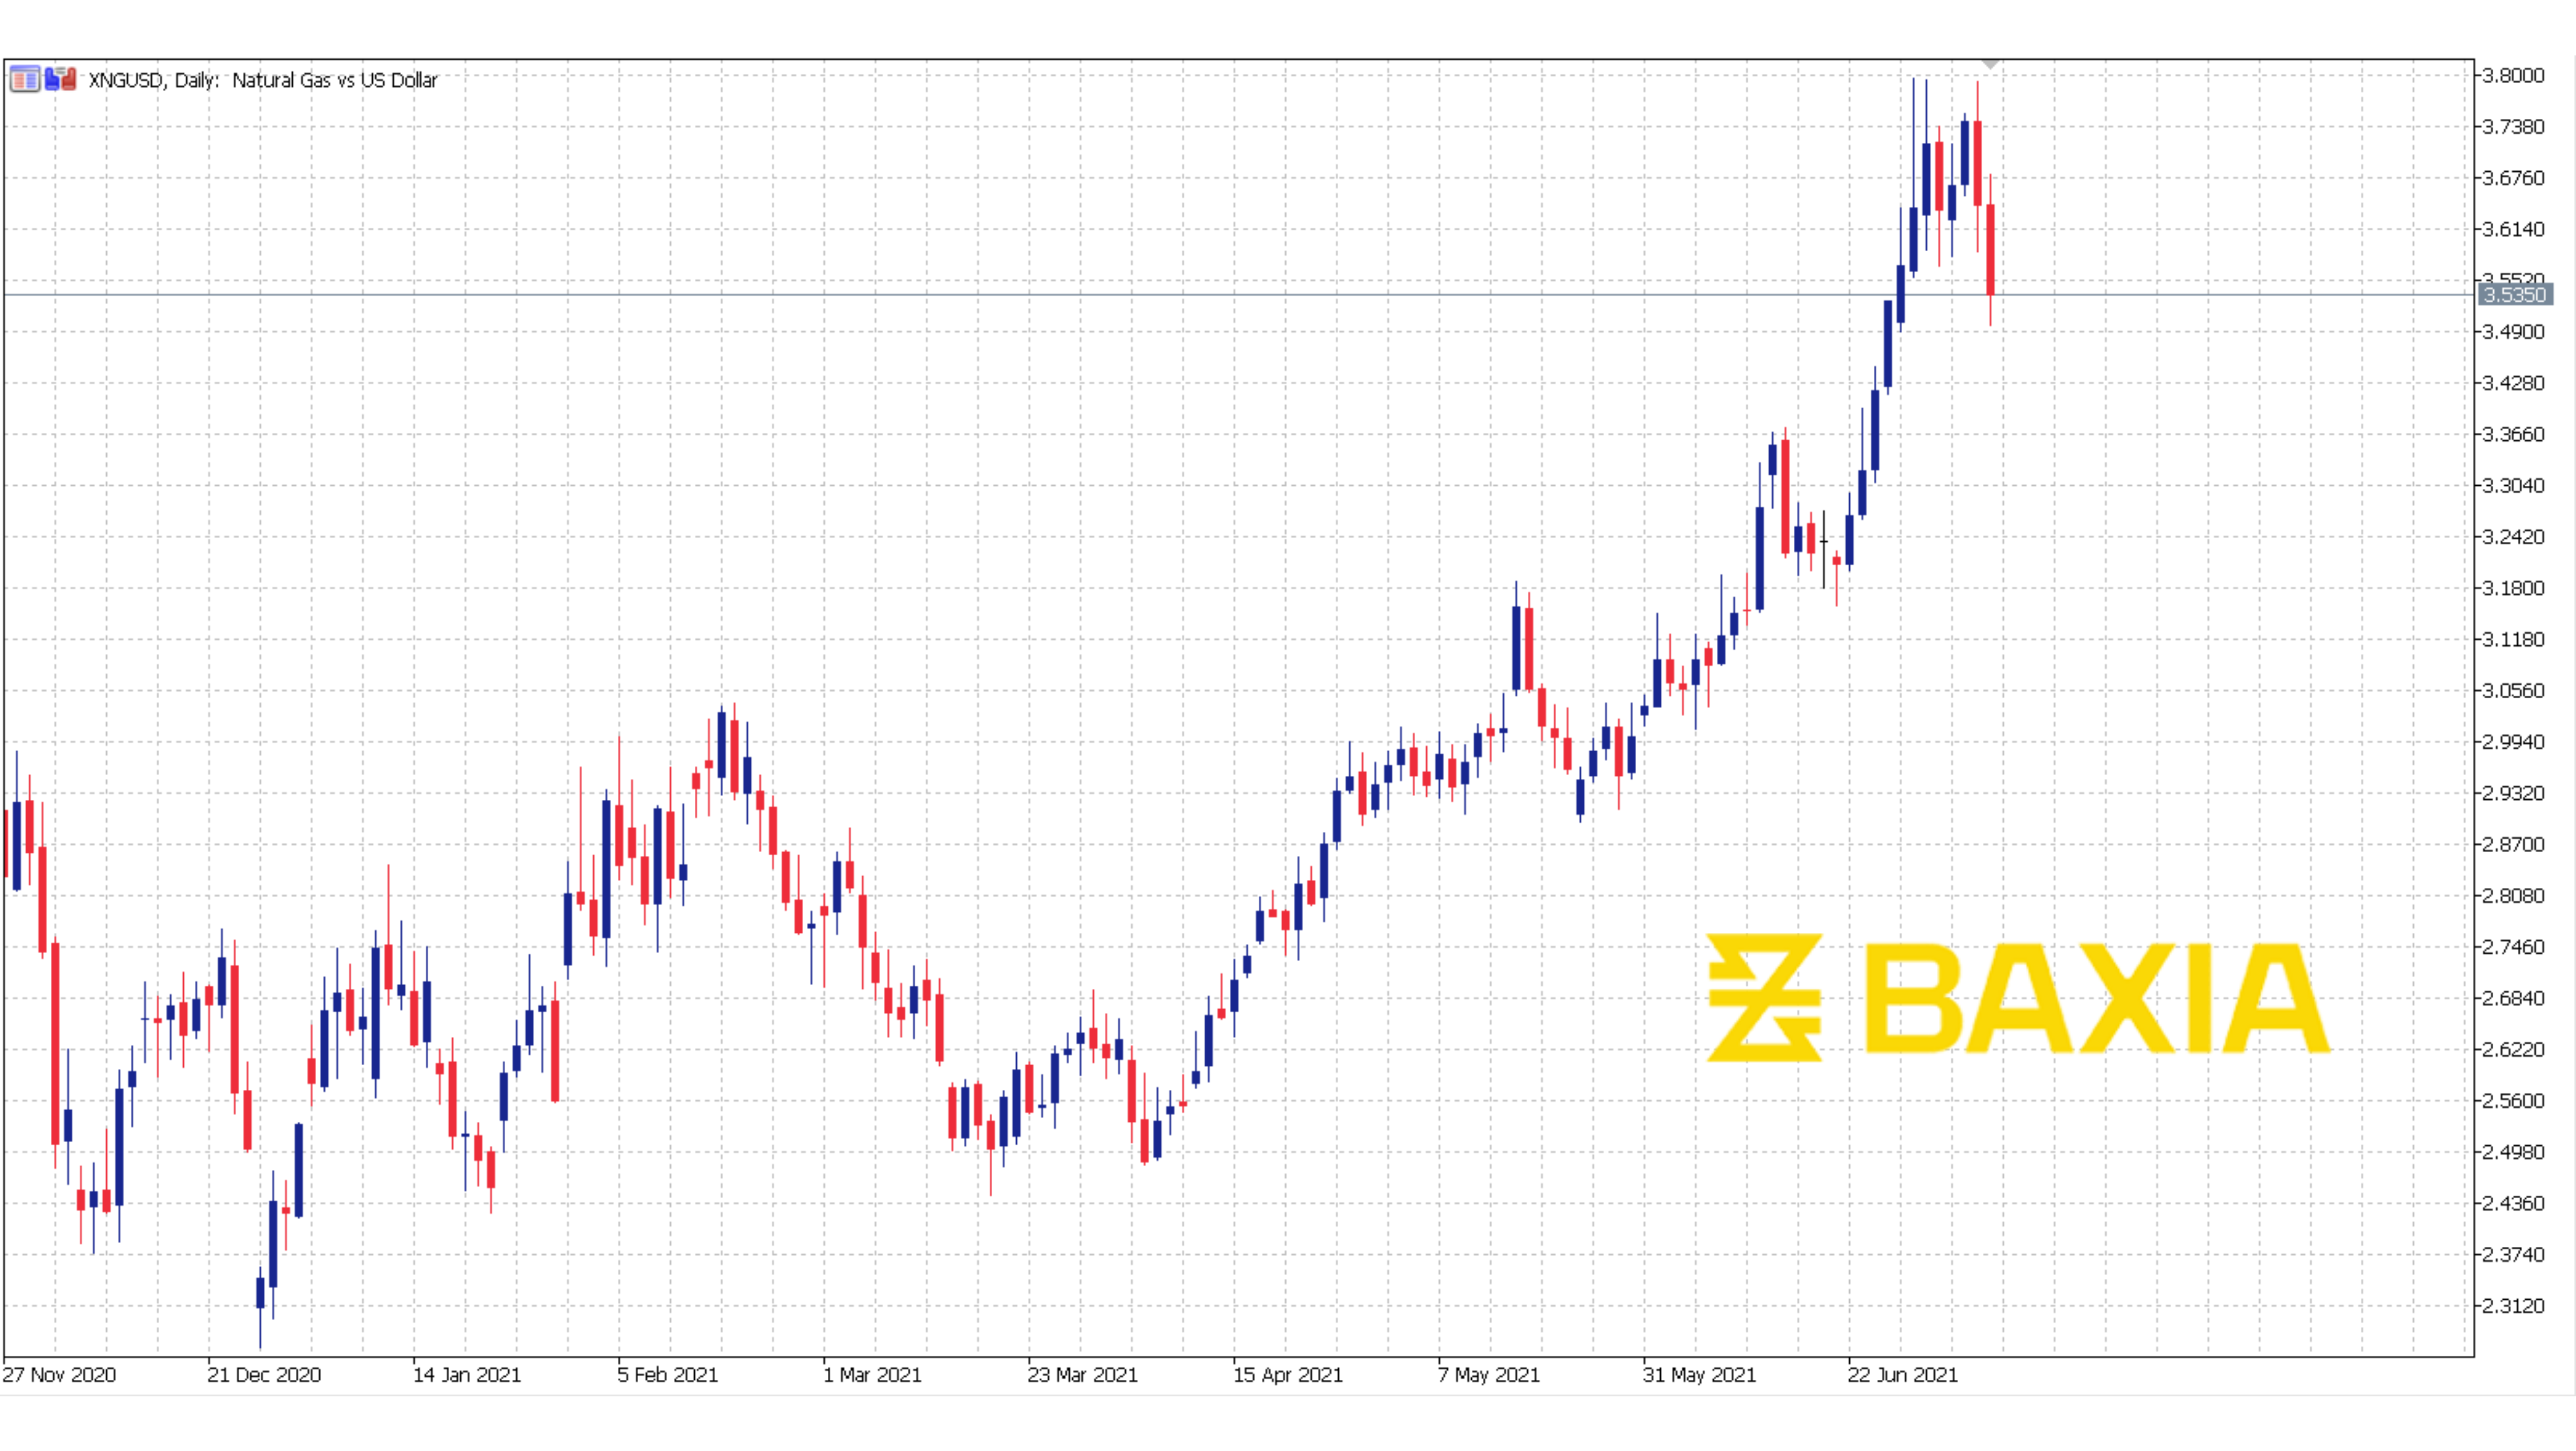This screenshot has height=1451, width=2576.
Task: Click the 2.6840 price scale label
Action: (2513, 998)
